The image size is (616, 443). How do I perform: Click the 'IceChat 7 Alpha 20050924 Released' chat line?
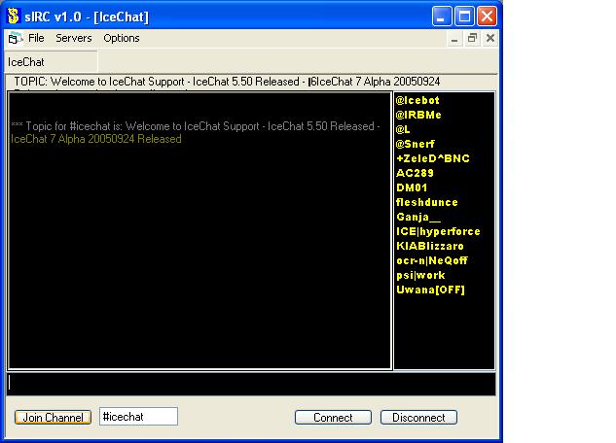96,139
